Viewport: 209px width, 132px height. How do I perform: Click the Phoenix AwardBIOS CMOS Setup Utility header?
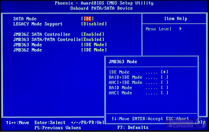point(104,3)
